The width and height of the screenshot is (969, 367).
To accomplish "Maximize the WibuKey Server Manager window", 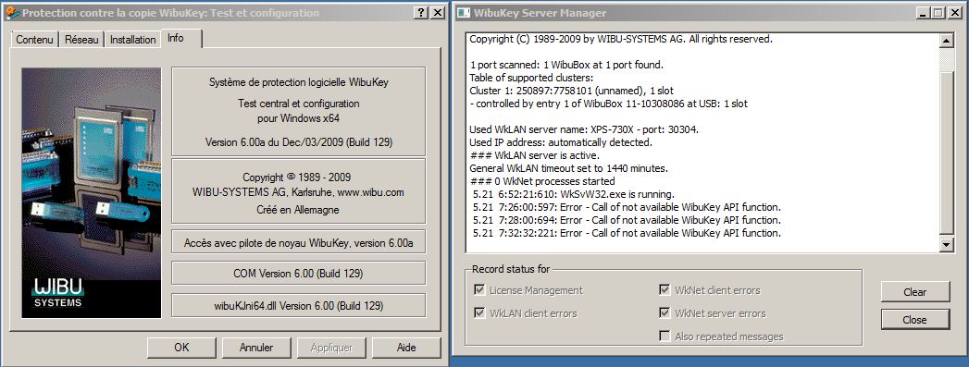I will click(x=938, y=12).
